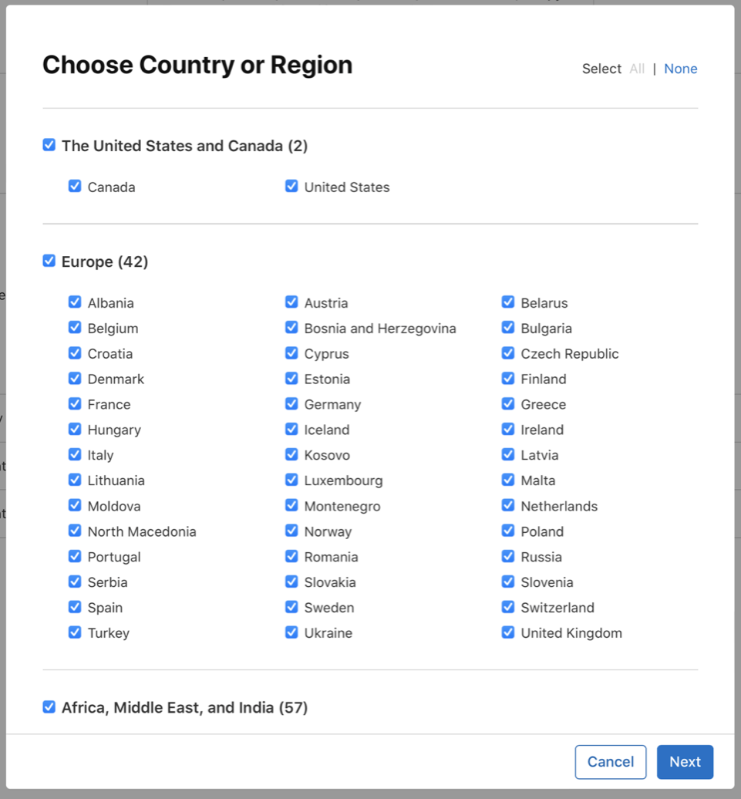Toggle the France checkbox

pos(75,404)
